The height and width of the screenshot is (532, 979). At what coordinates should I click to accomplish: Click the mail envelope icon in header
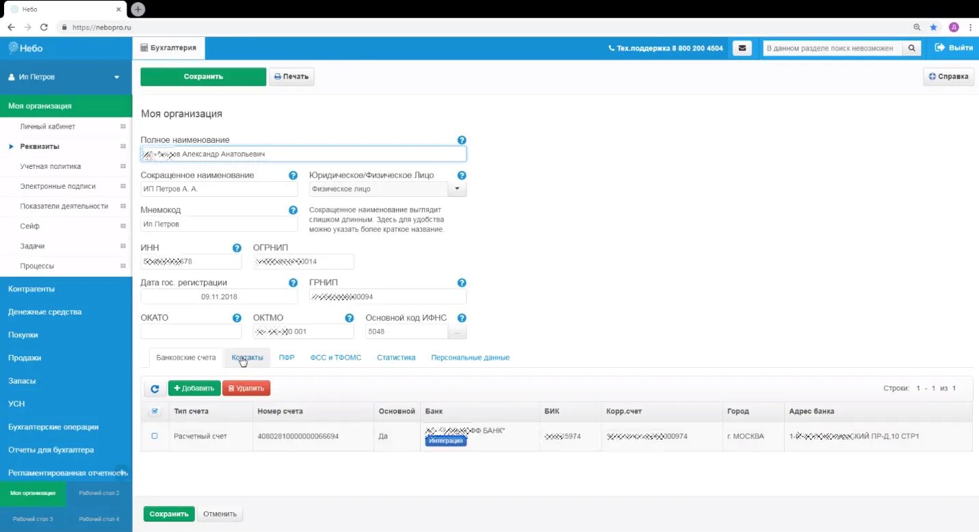742,48
